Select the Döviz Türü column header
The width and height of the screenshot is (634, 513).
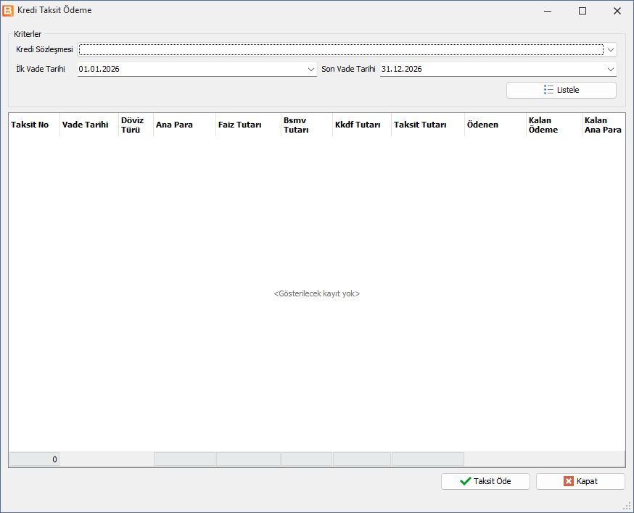(136, 125)
